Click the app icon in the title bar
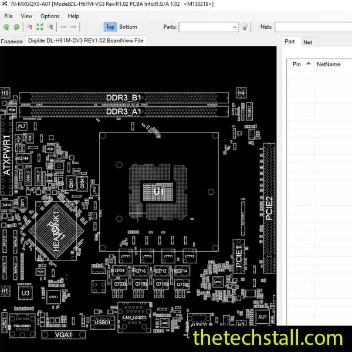352x352 pixels. coord(4,4)
